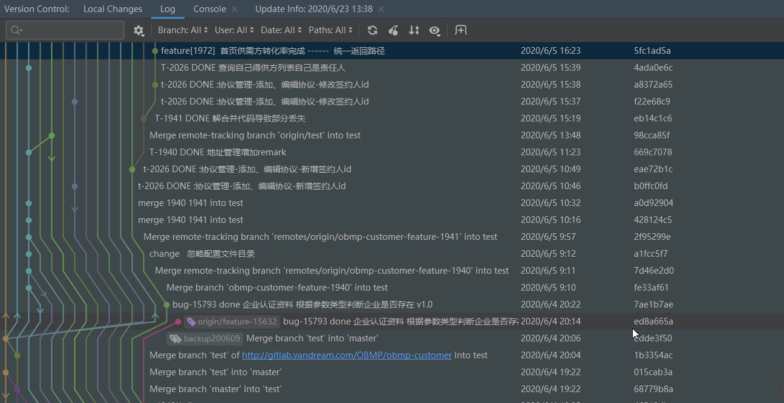Select the origin/feature-15632 branch label
Viewport: 784px width, 403px height.
coord(232,321)
